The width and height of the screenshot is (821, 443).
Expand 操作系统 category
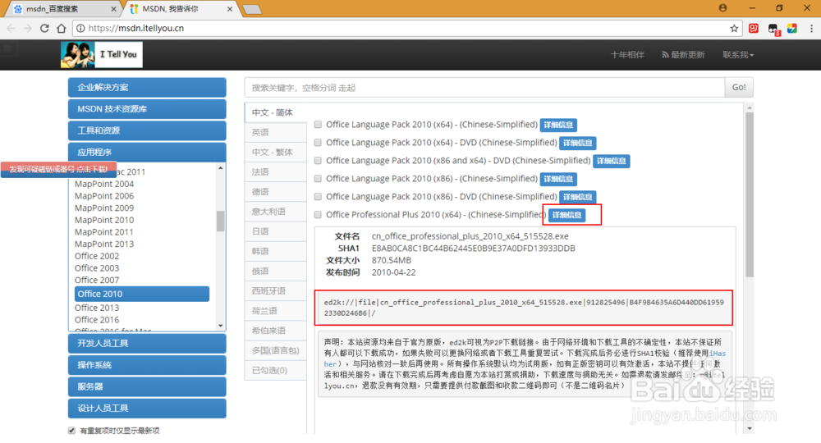pyautogui.click(x=147, y=364)
